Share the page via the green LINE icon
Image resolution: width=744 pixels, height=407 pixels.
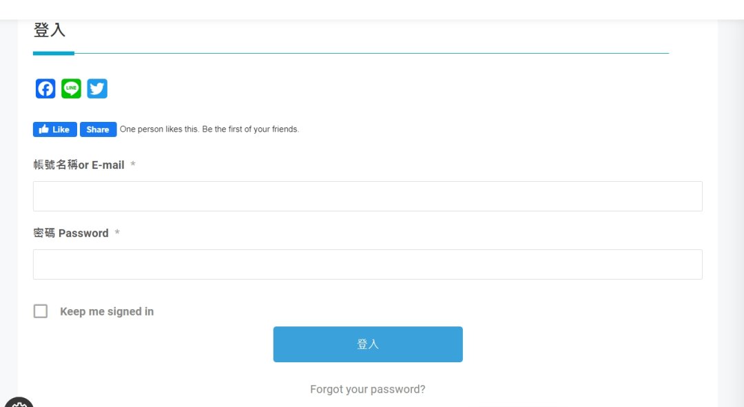click(71, 89)
